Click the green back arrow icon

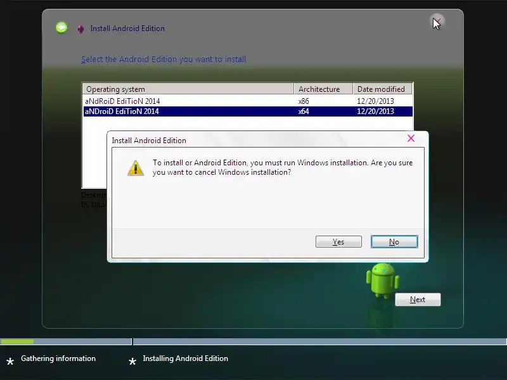point(61,27)
